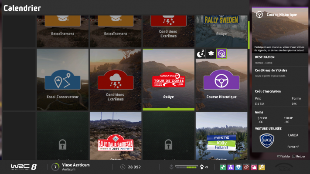
Task: Pick the purple steering wheel event icon
Action: (x=221, y=54)
